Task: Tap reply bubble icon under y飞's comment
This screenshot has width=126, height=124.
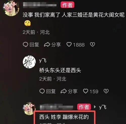Action: (42, 91)
